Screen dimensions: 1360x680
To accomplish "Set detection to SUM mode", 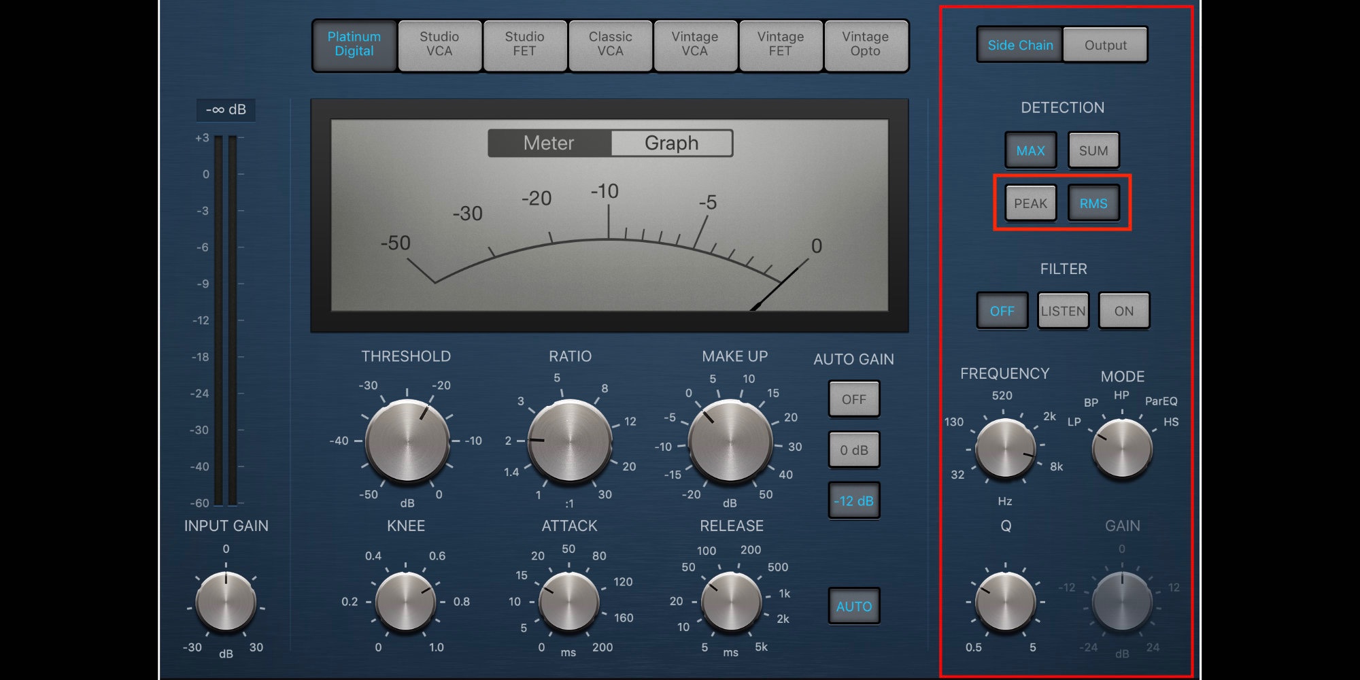I will click(1093, 150).
